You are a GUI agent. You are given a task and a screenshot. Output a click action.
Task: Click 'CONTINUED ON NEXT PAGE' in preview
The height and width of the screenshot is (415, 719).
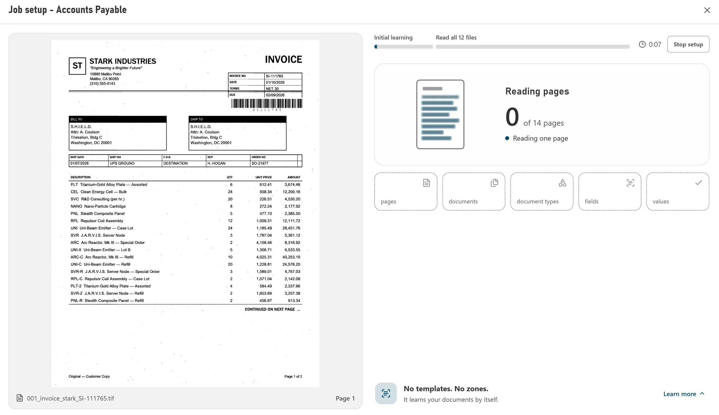click(x=270, y=309)
